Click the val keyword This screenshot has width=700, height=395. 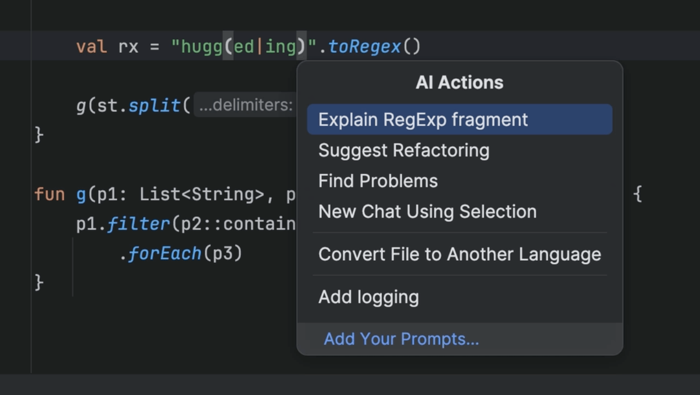click(x=91, y=47)
